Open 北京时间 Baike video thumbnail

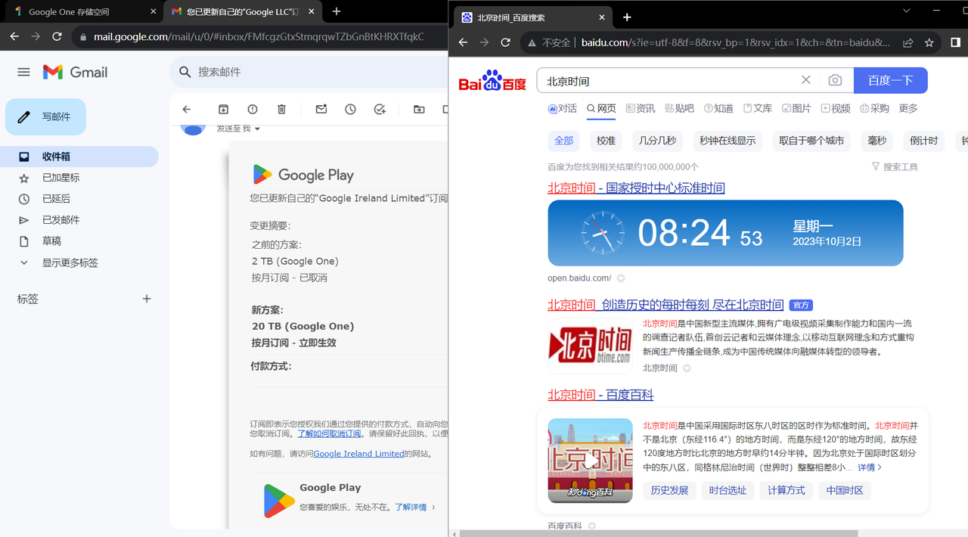point(590,461)
